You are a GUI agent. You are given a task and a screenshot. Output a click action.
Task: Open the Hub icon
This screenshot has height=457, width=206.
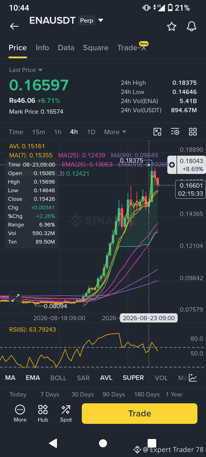pyautogui.click(x=43, y=413)
